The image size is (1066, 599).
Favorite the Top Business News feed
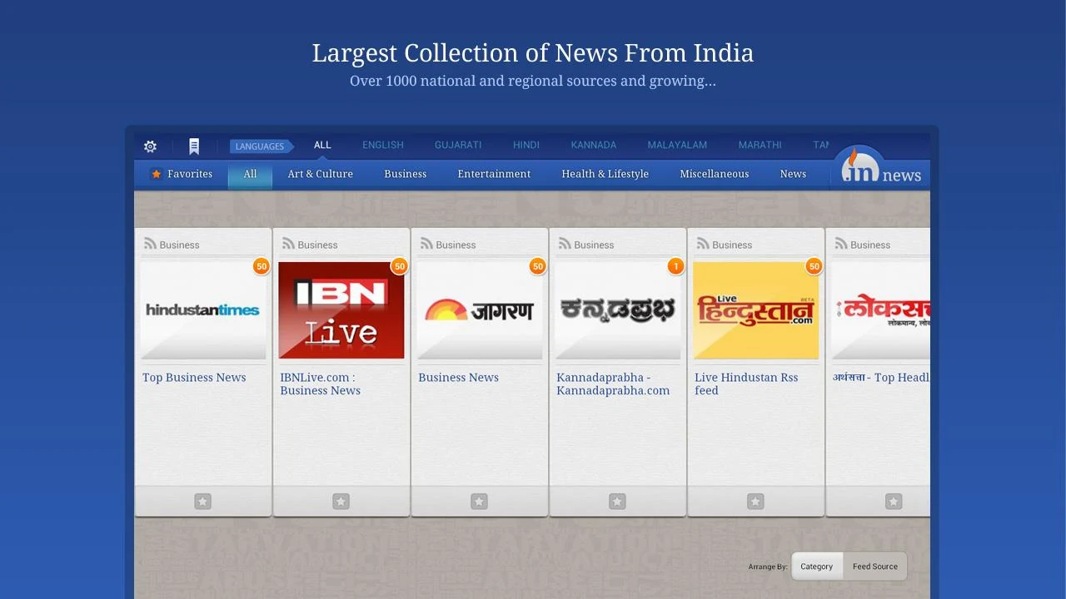(202, 502)
